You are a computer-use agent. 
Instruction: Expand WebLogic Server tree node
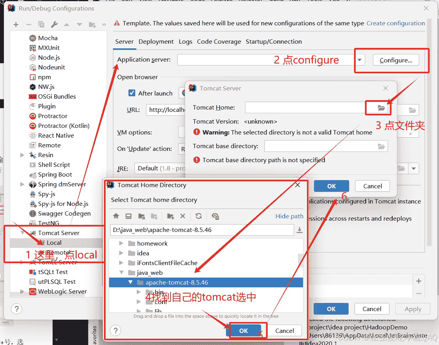click(22, 292)
